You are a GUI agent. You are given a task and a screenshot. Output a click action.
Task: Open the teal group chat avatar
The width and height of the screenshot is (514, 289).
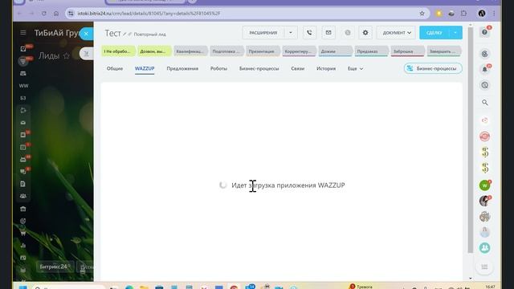[x=484, y=248]
